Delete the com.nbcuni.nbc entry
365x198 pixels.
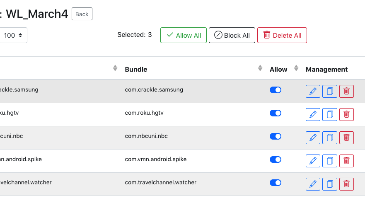tap(346, 138)
